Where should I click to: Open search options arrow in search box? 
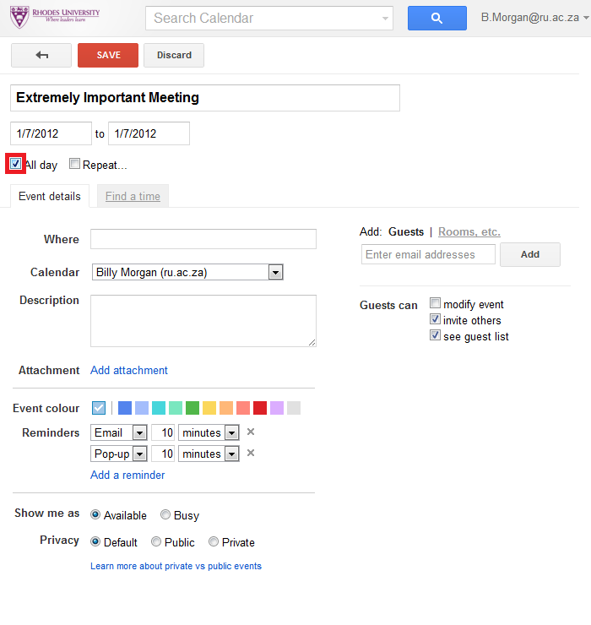[x=385, y=19]
